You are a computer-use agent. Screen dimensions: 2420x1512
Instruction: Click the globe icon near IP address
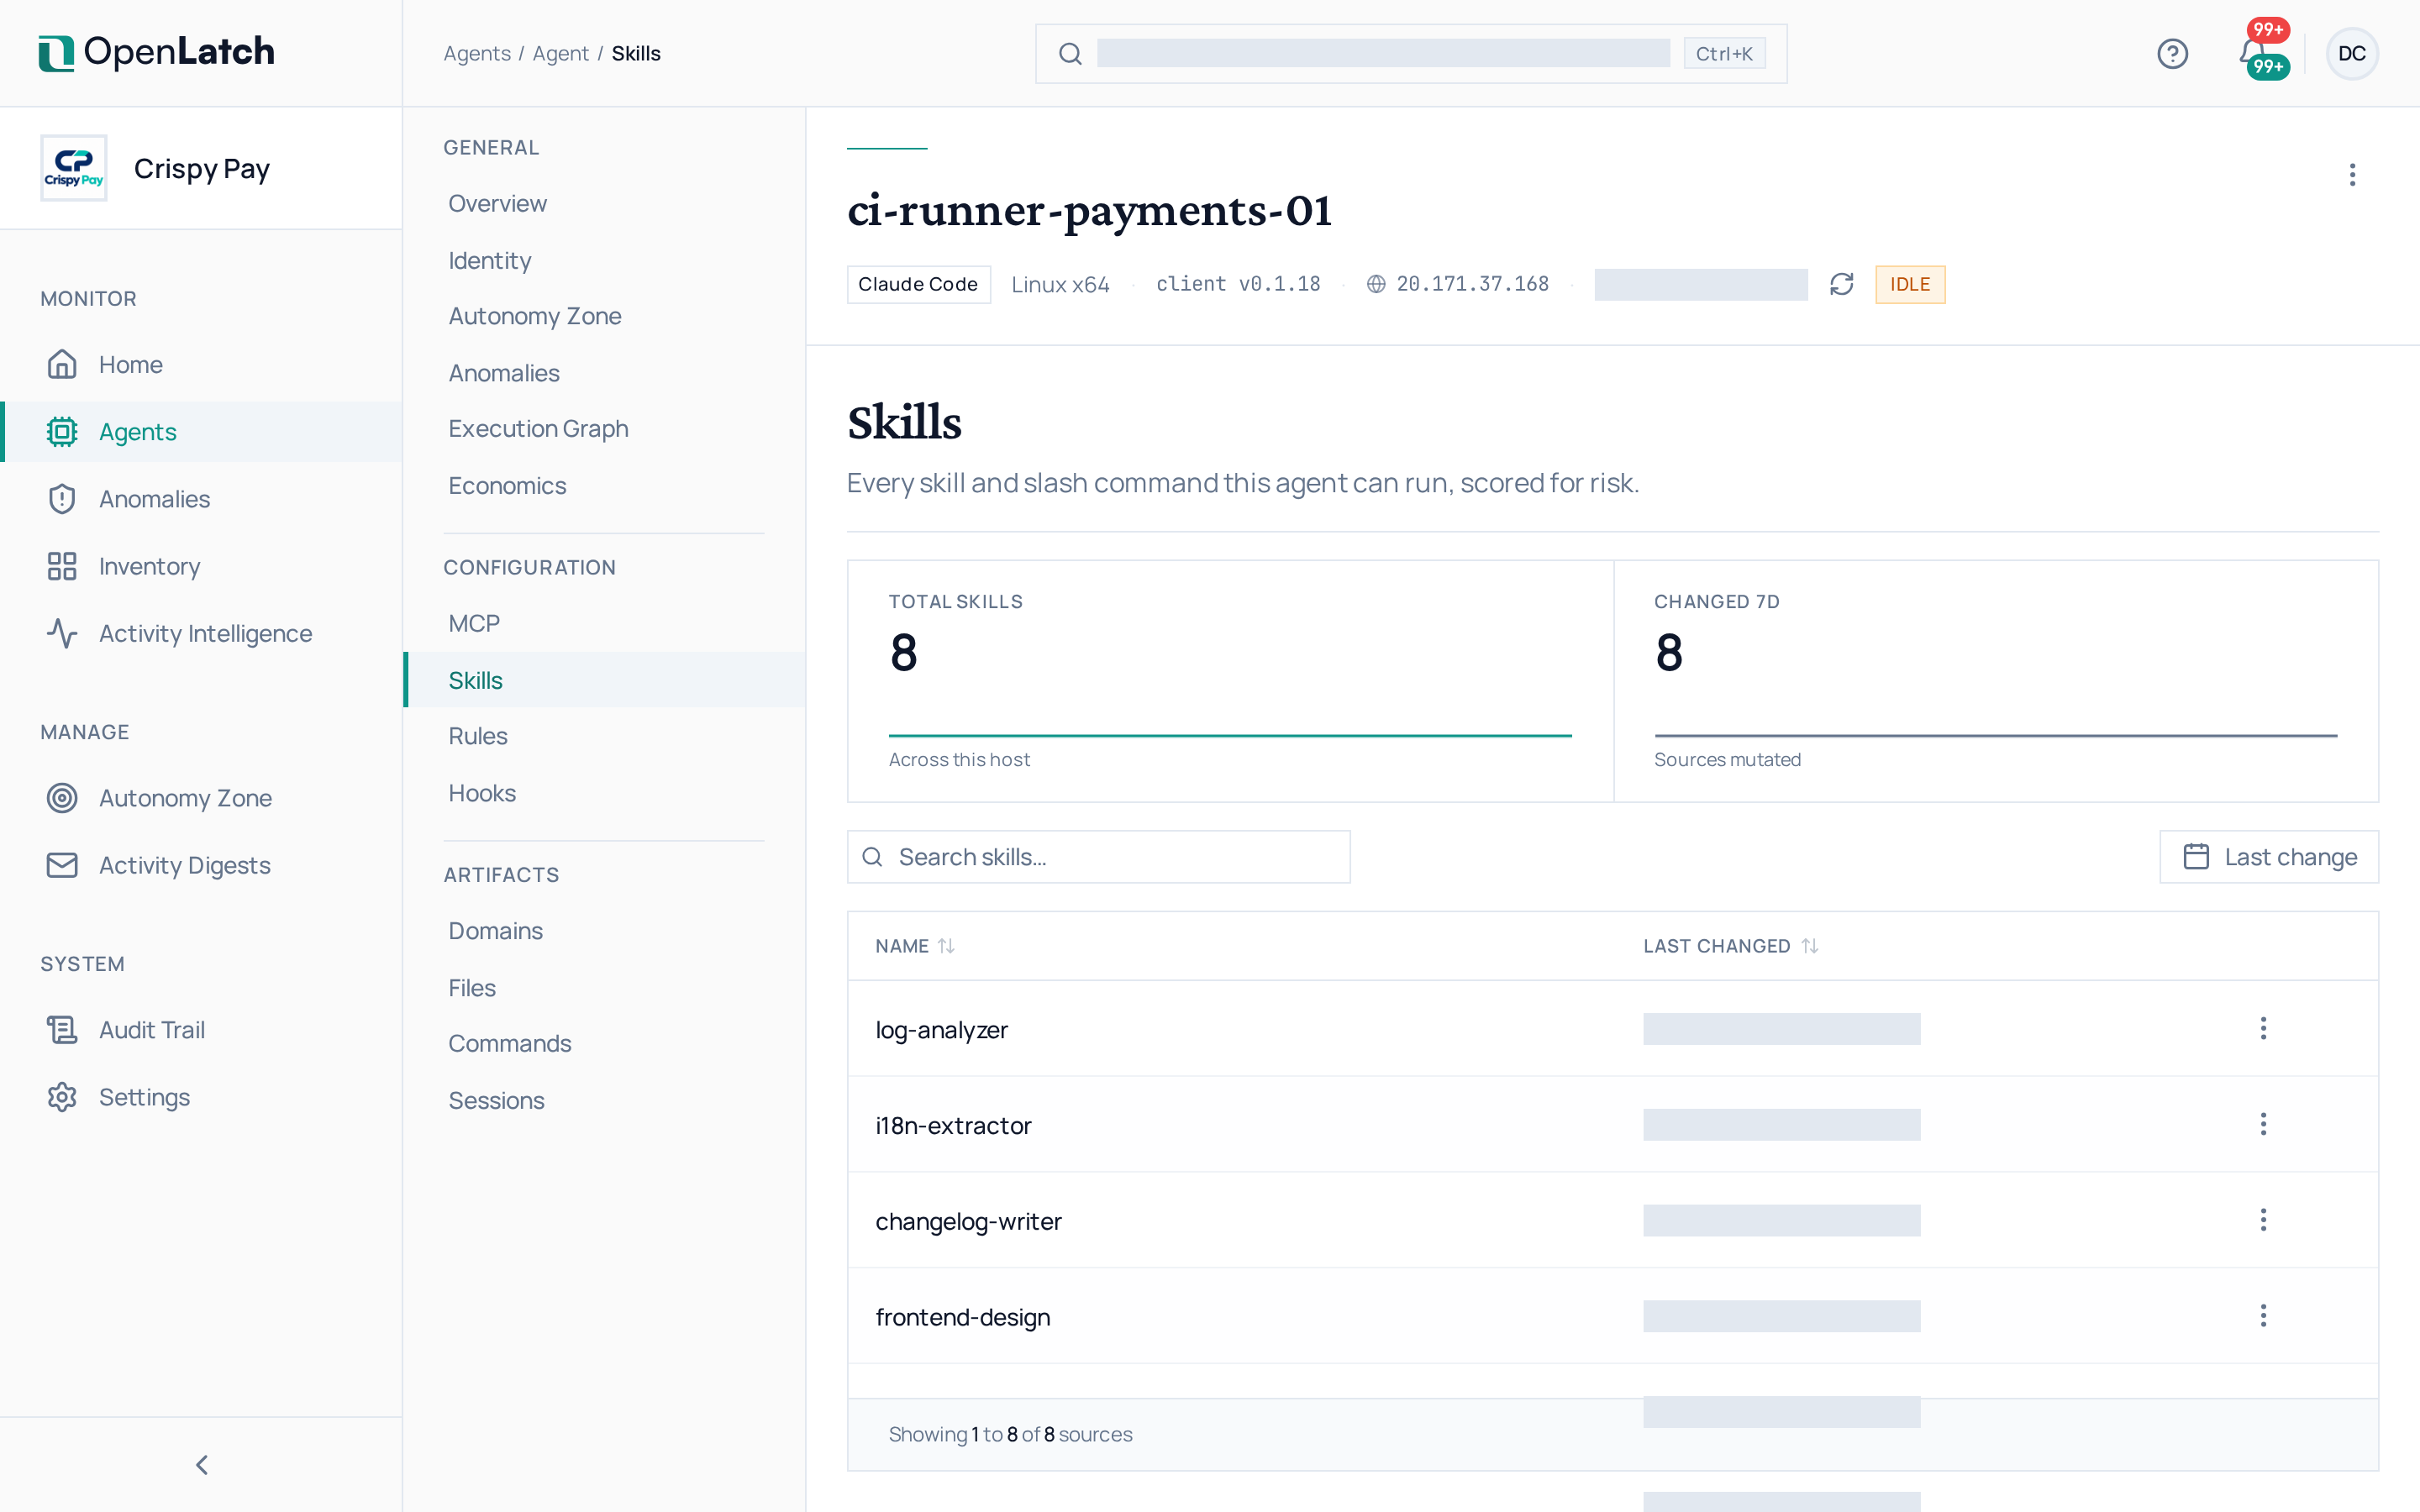pos(1376,284)
